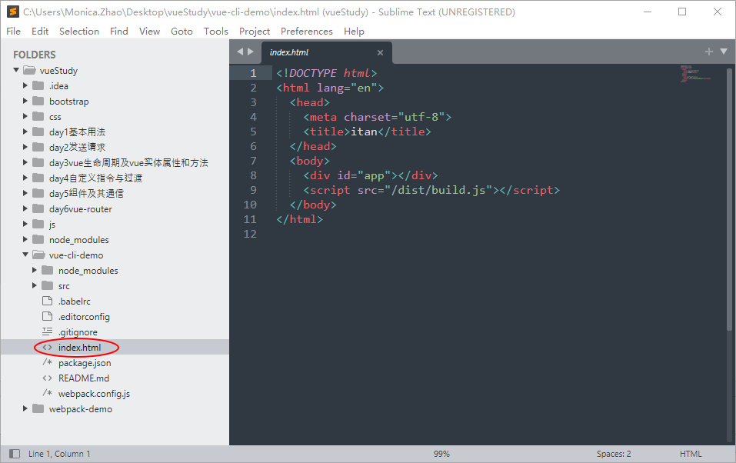This screenshot has height=463, width=736.
Task: Click Spaces: 2 indentation setting
Action: pos(614,454)
